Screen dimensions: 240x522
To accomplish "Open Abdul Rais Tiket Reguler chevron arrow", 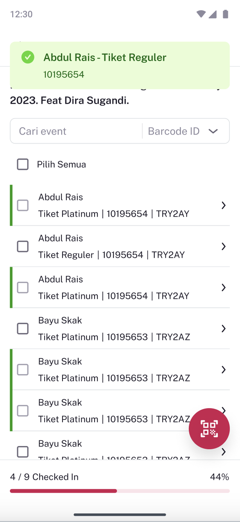I will [224, 247].
